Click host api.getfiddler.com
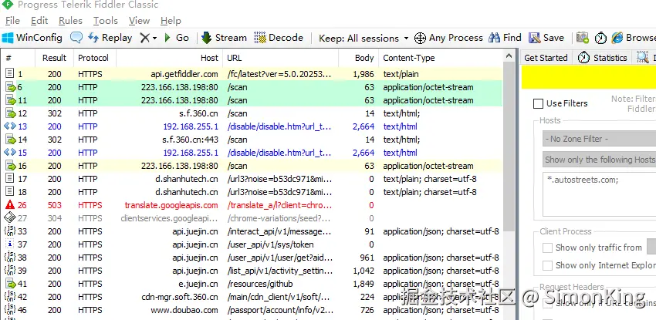The width and height of the screenshot is (656, 320). point(184,74)
